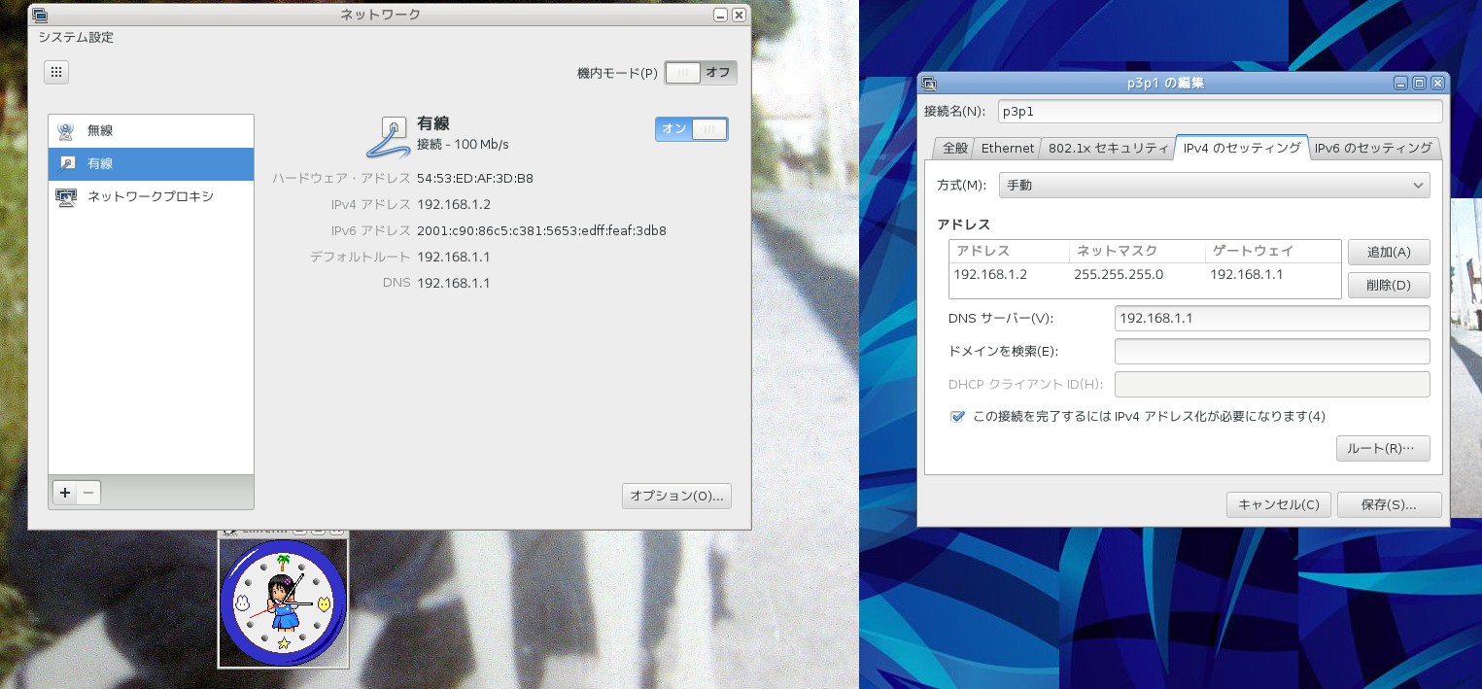
Task: Click the wired cable connection icon
Action: click(388, 136)
